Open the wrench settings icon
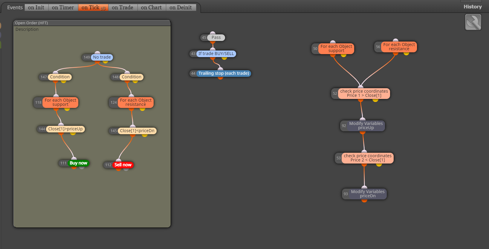This screenshot has width=489, height=249. (473, 22)
